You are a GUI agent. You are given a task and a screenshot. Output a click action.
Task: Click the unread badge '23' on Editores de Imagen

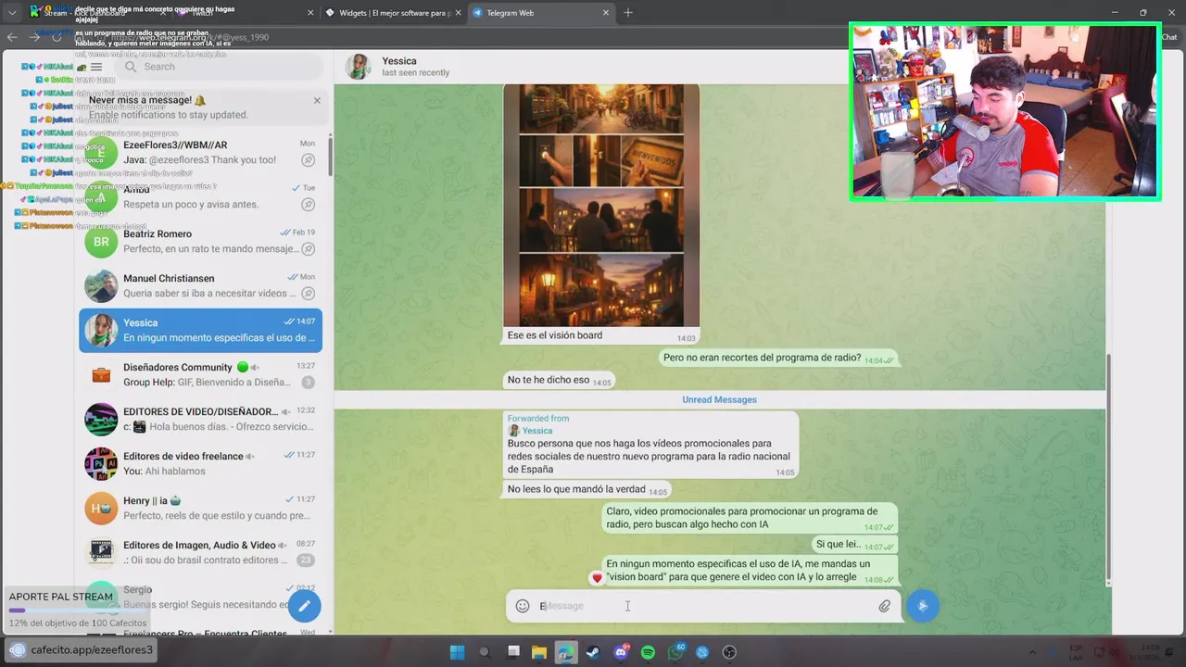coord(306,560)
